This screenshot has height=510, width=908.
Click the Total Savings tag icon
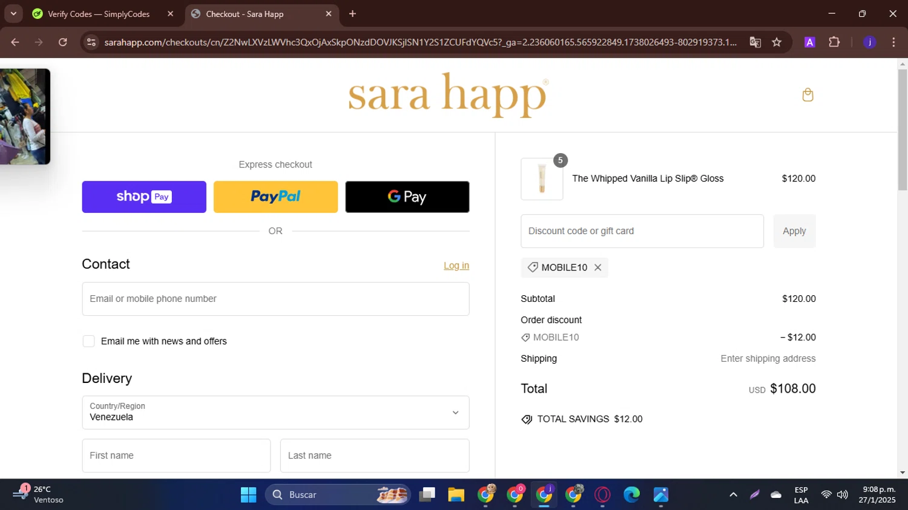click(x=527, y=419)
